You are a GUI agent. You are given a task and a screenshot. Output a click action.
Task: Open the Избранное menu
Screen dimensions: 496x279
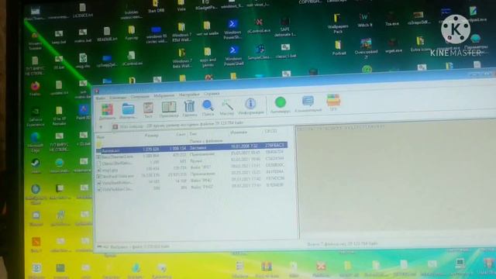click(x=164, y=95)
